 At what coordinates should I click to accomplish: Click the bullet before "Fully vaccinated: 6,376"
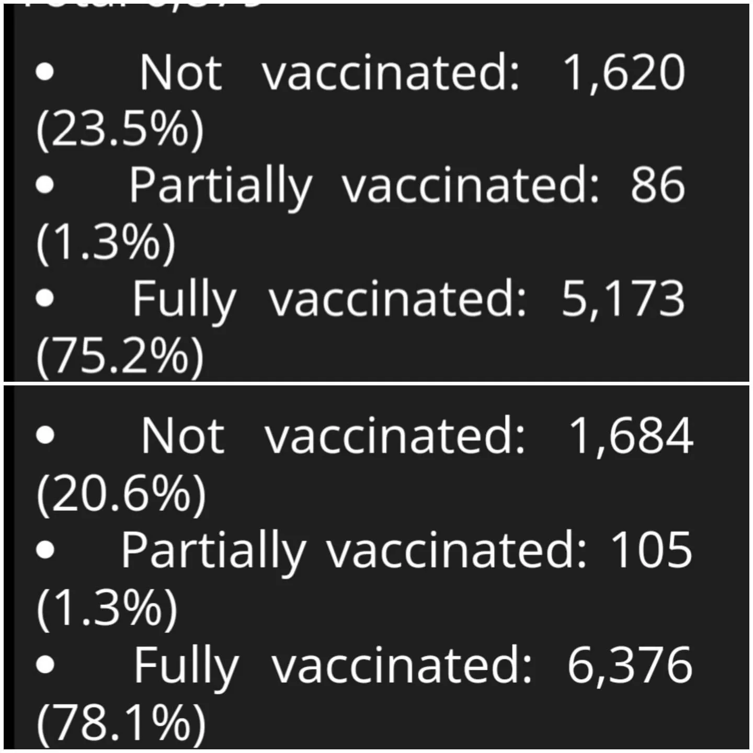pyautogui.click(x=45, y=664)
